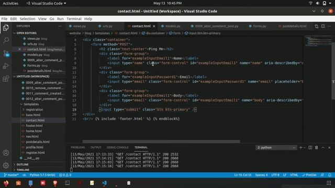Split the terminal panel

pyautogui.click(x=310, y=147)
